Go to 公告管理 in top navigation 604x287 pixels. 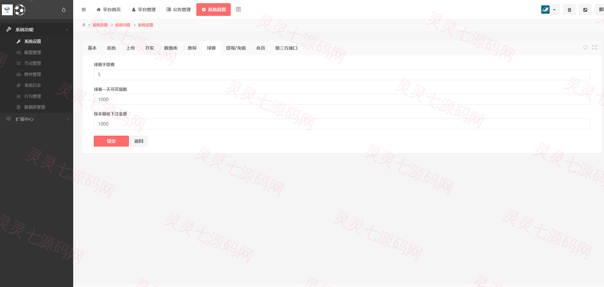tap(179, 10)
